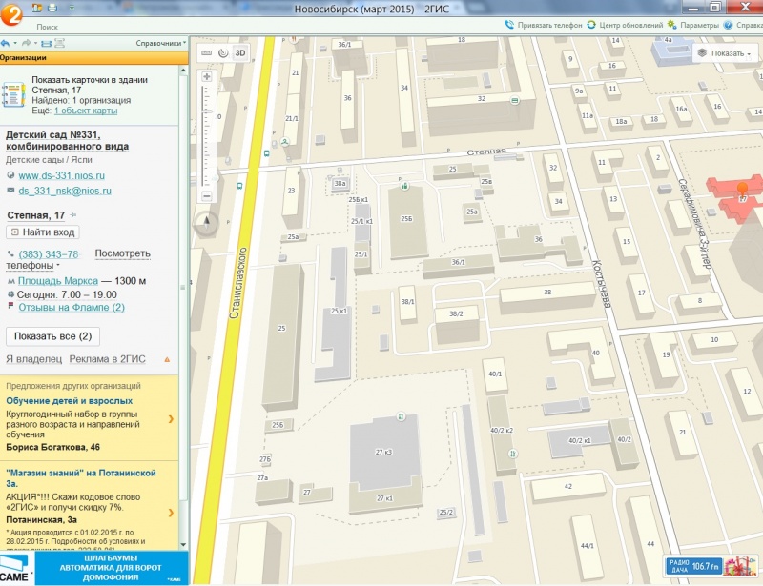This screenshot has height=586, width=763.
Task: Click the compass north arrow on the map
Action: [206, 223]
